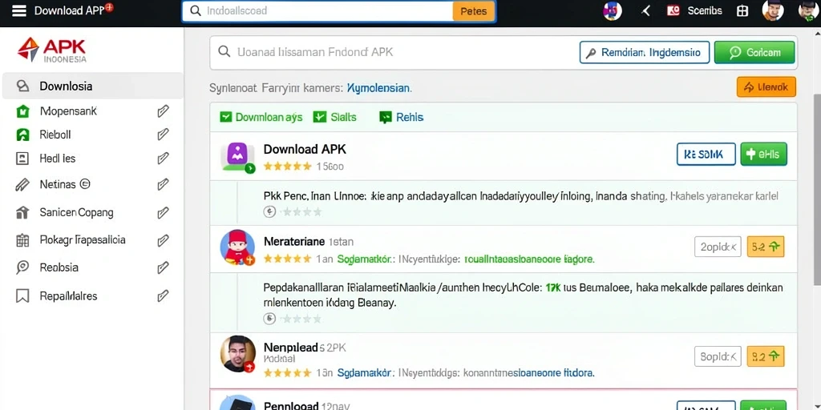Toggle the Download ays checkbox
Viewport: 821px width, 410px height.
tap(225, 117)
